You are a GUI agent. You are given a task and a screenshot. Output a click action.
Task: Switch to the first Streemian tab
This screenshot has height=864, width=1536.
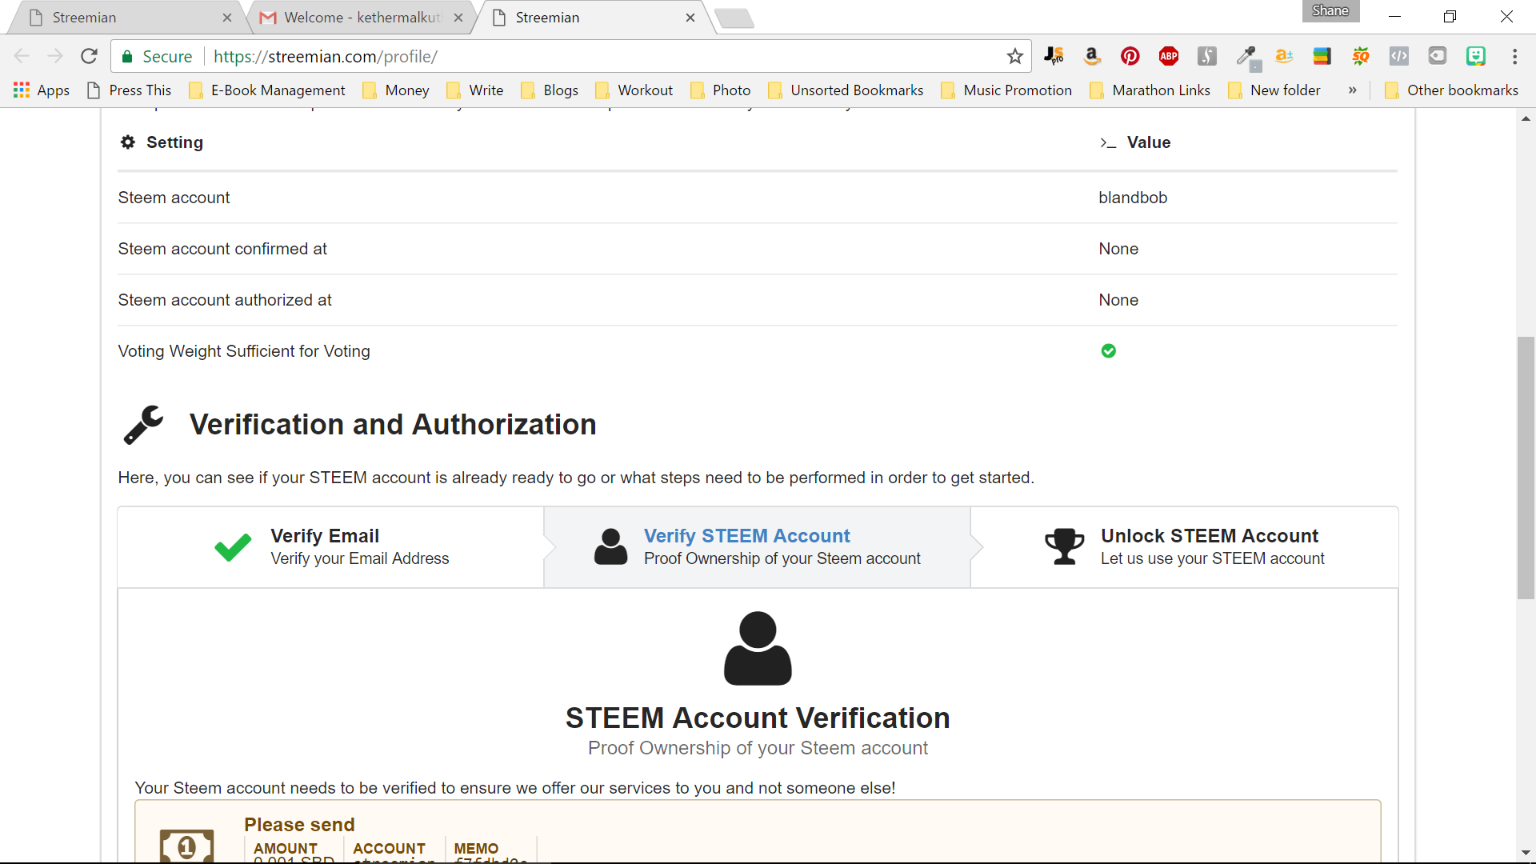click(x=128, y=18)
